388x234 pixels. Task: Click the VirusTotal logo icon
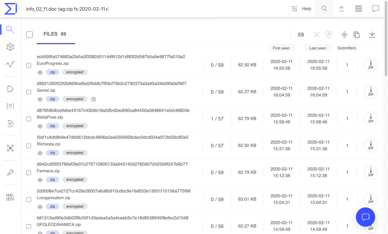pos(10,9)
